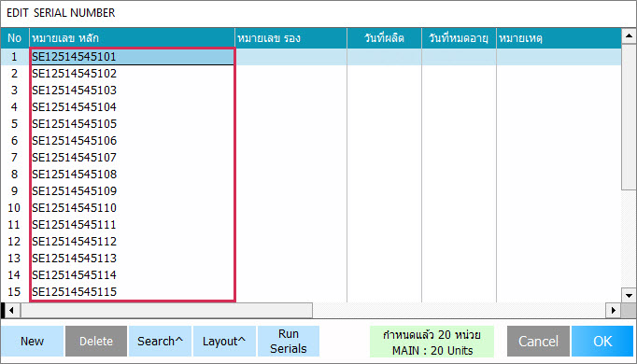Screen dimensions: 637x364
Task: Click the หมายเหตุ cell of row 1
Action: pyautogui.click(x=559, y=57)
